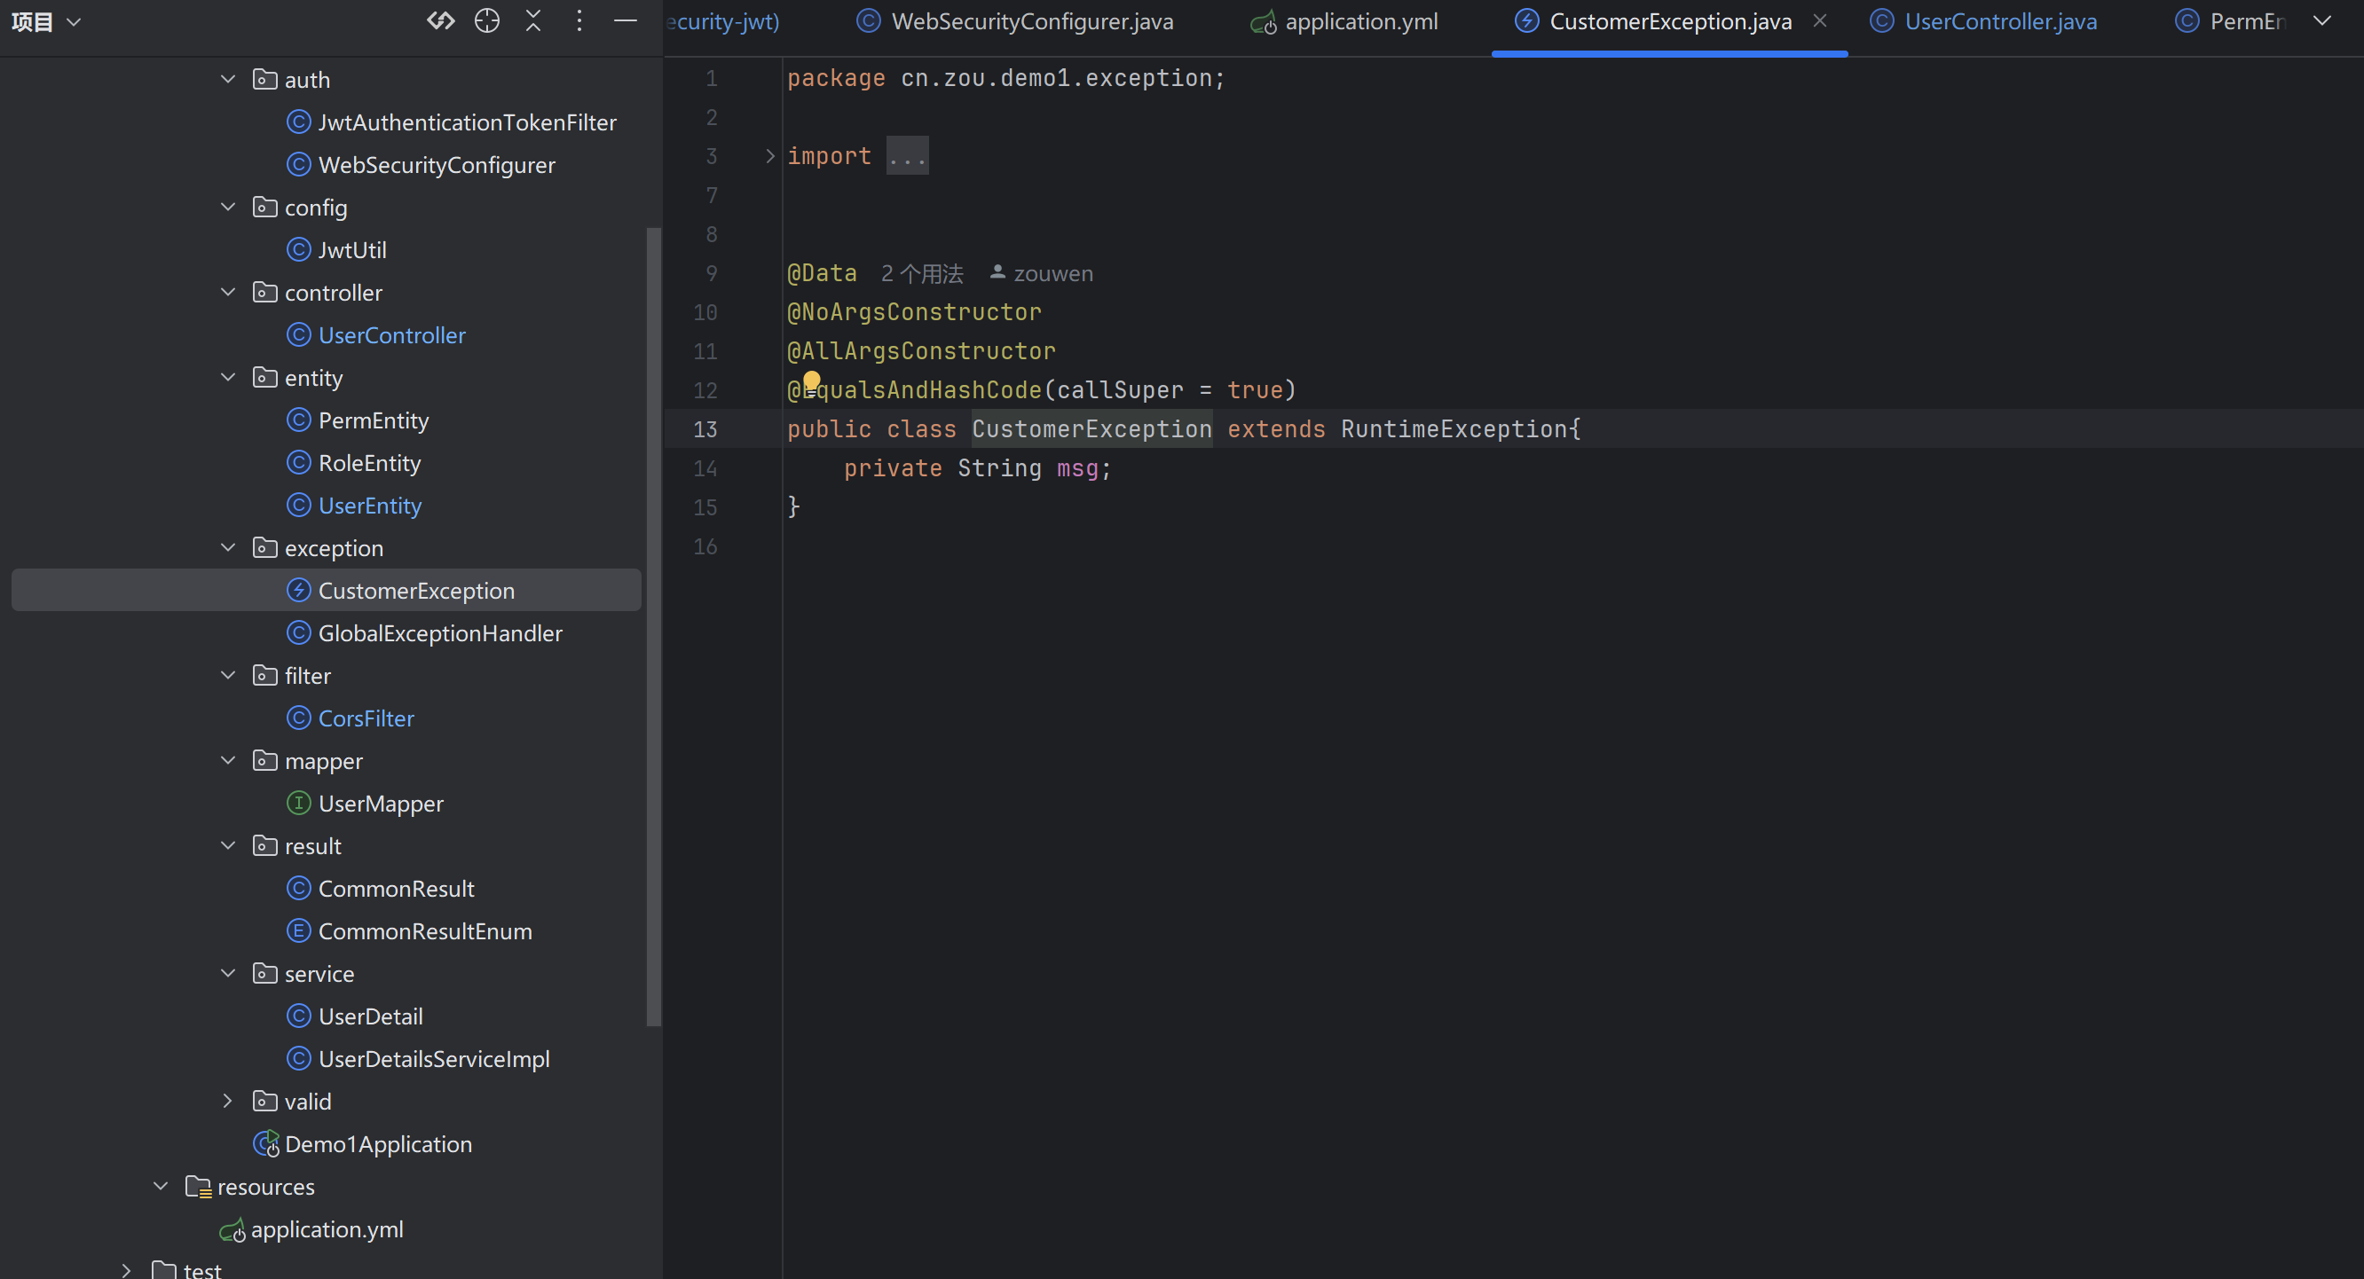Click line number 13 in gutter
The image size is (2364, 1279).
[x=705, y=429]
